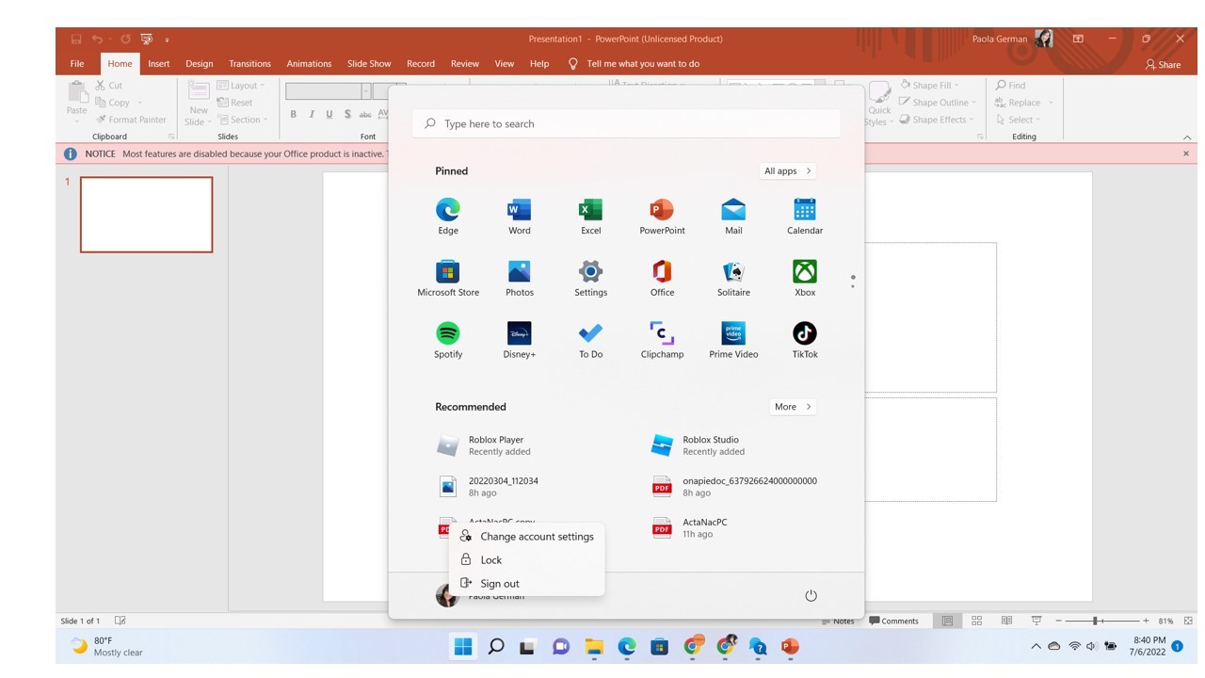
Task: Select Normal view in status bar
Action: coord(947,621)
